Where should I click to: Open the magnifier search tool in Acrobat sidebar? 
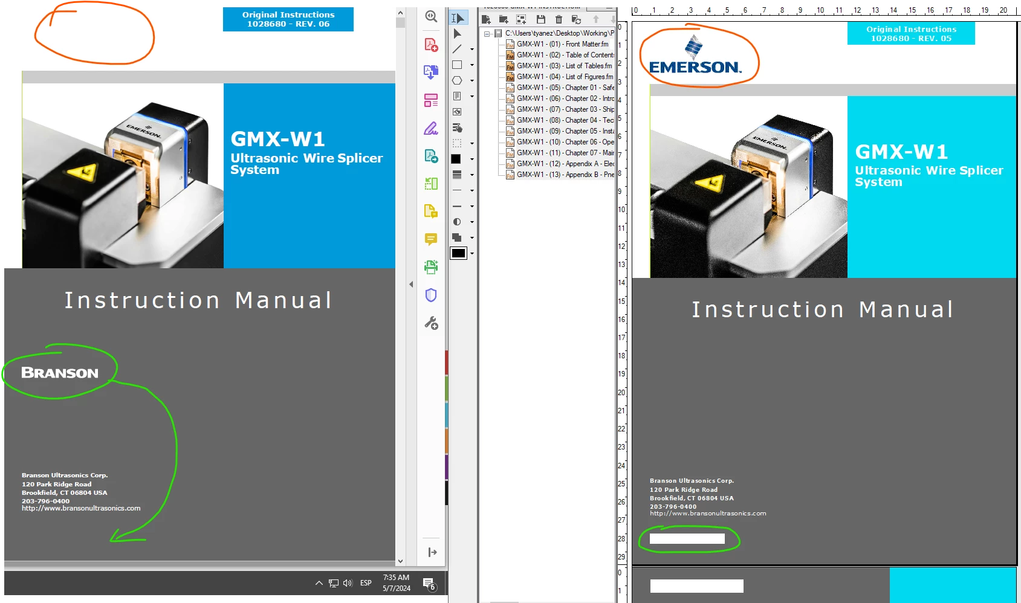[431, 17]
